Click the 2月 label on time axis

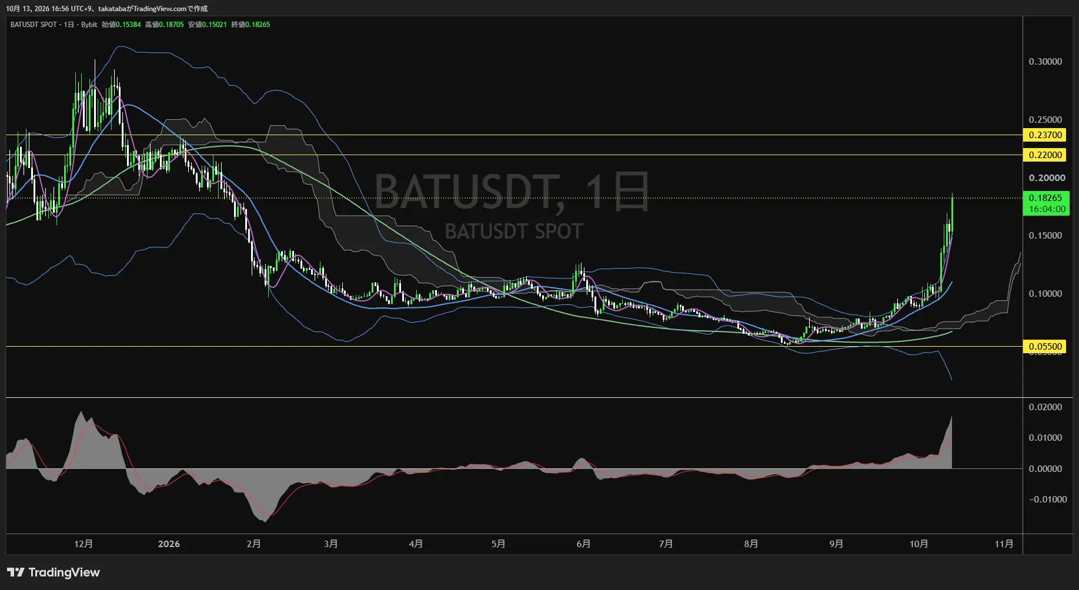pyautogui.click(x=253, y=544)
